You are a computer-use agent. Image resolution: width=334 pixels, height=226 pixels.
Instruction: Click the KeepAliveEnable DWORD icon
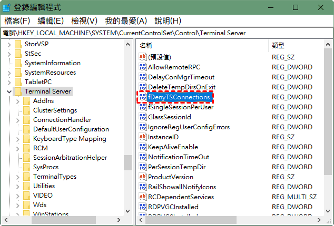coord(142,147)
